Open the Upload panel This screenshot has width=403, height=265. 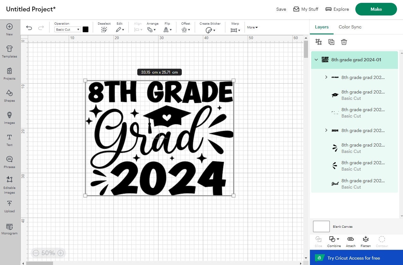click(9, 207)
